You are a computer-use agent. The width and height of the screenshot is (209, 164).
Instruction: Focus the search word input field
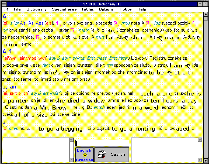click(102, 143)
